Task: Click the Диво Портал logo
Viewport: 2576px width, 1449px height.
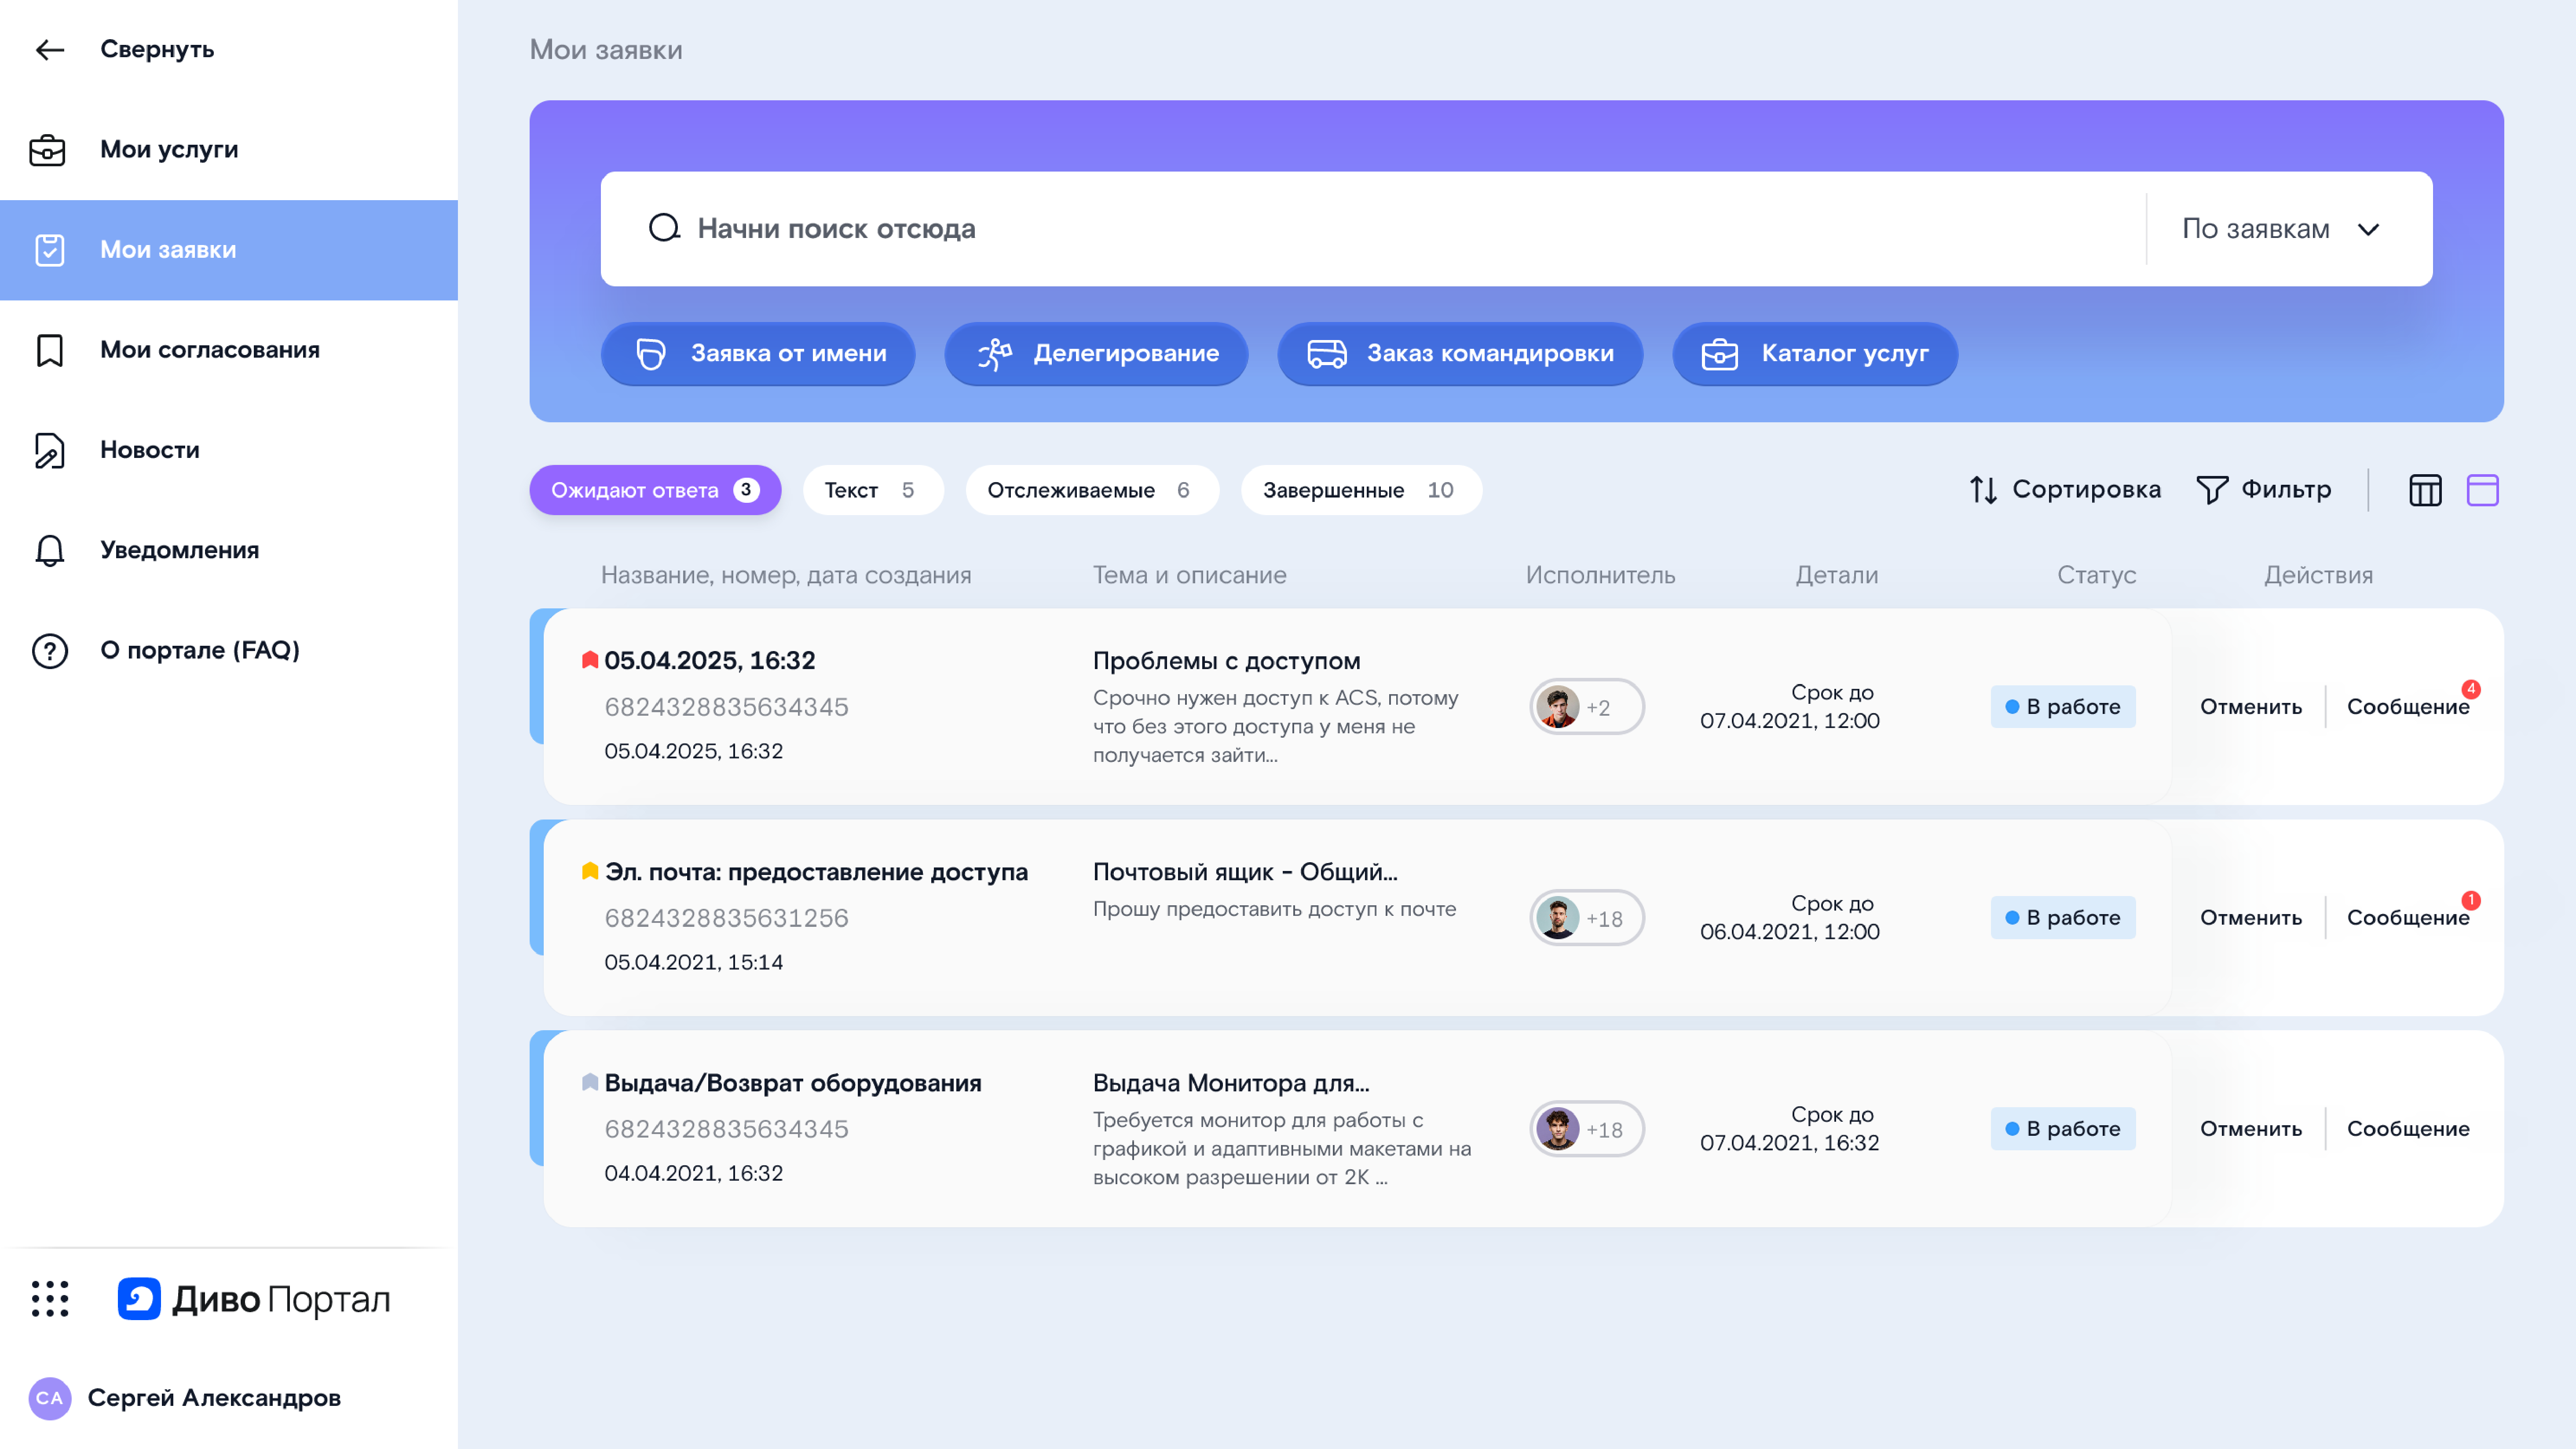Action: 253,1299
